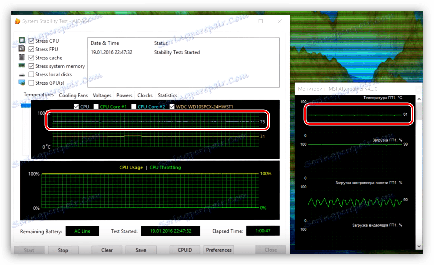Screen dimensions: 434x265
Task: Click the Elapsed Time value 1:00:47
Action: point(263,231)
